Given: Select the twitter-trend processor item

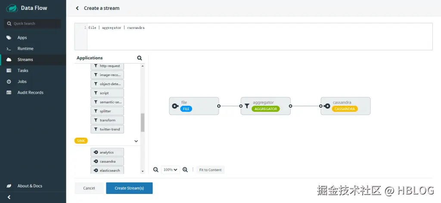Looking at the screenshot, I should coord(107,129).
